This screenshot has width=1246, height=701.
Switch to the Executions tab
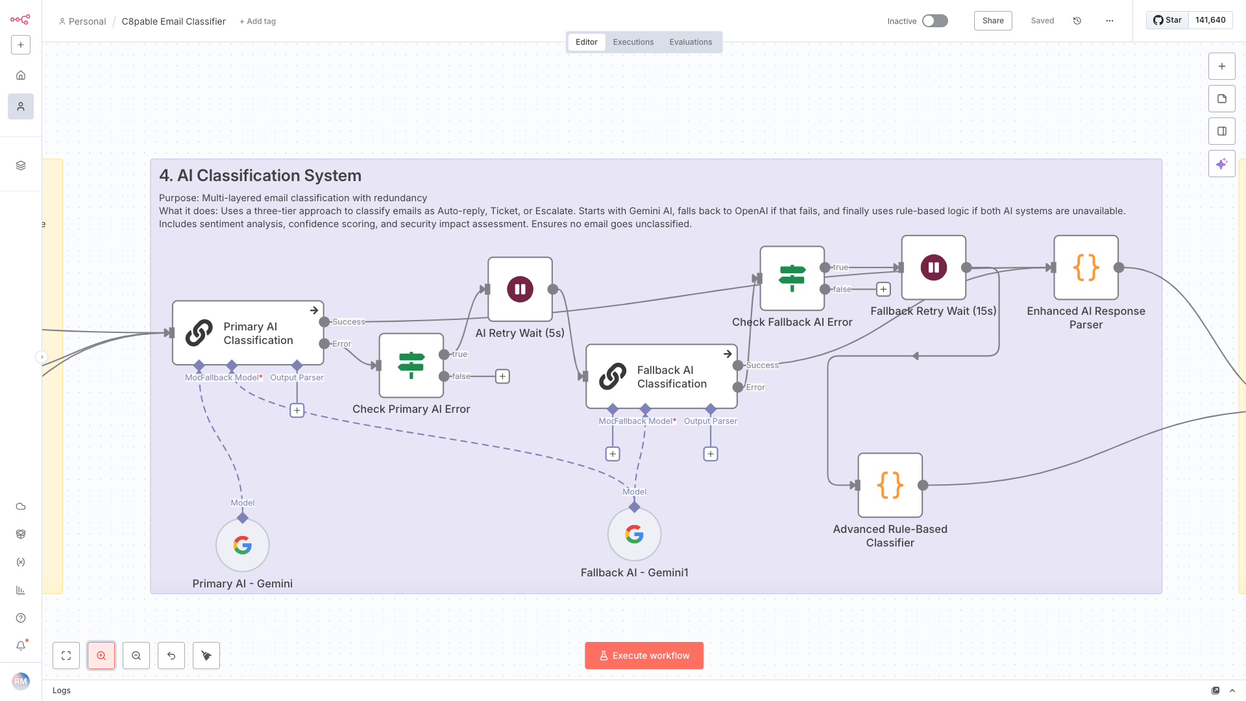point(633,42)
